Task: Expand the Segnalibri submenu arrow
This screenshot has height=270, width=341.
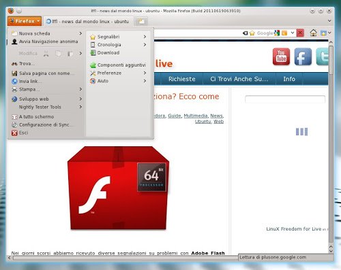Action: tap(145, 37)
